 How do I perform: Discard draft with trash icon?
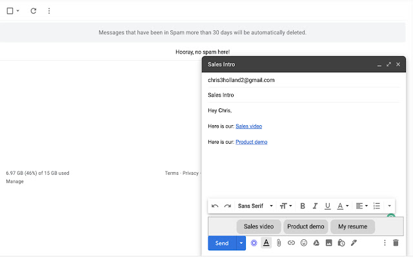(x=396, y=243)
